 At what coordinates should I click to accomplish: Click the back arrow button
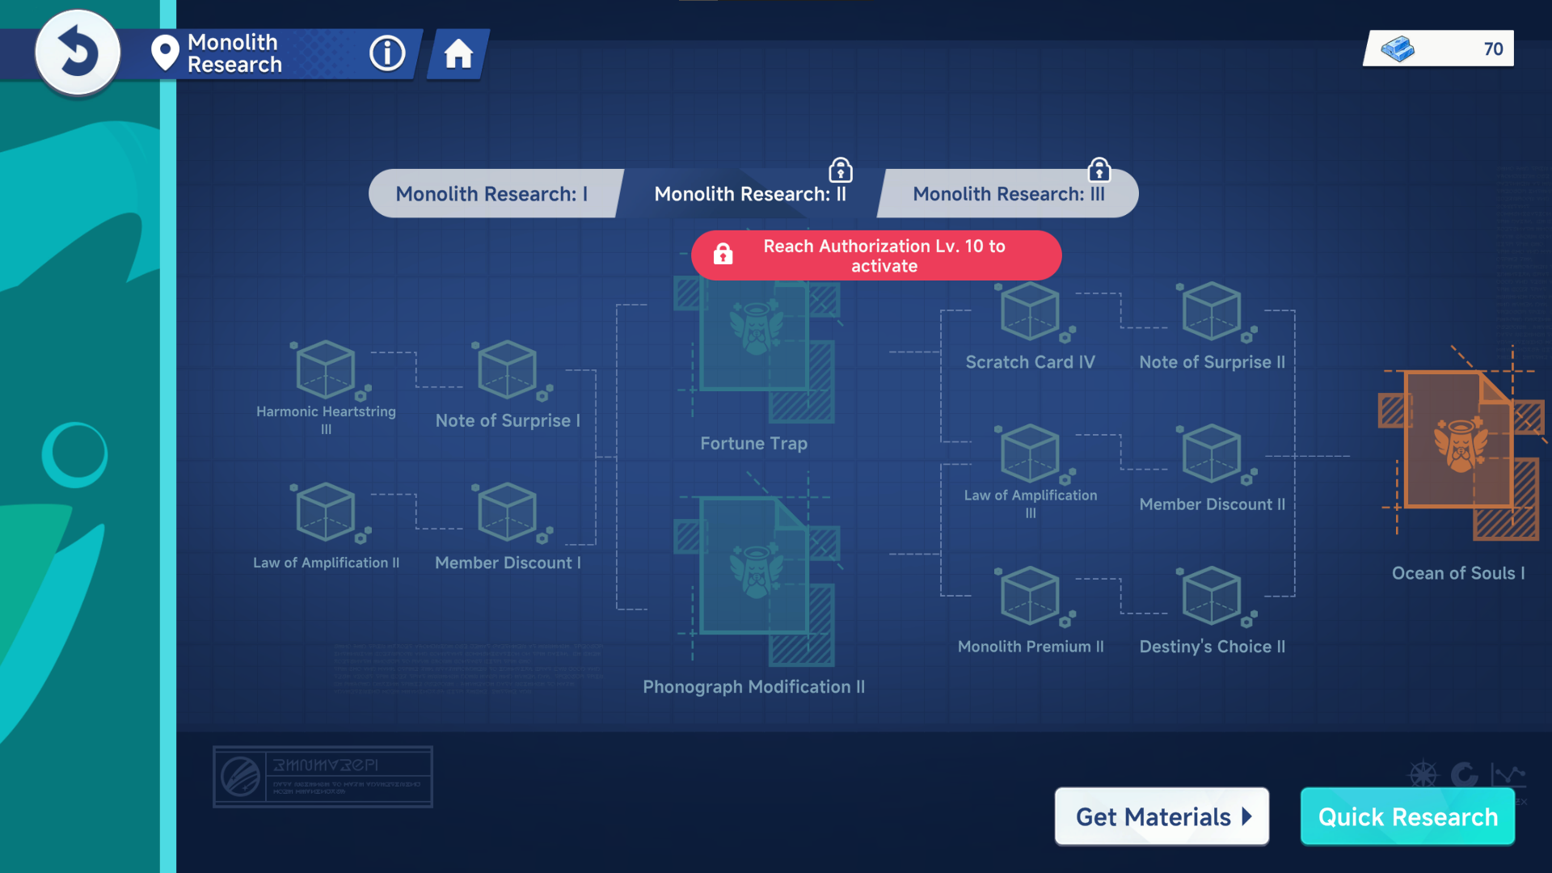click(78, 53)
